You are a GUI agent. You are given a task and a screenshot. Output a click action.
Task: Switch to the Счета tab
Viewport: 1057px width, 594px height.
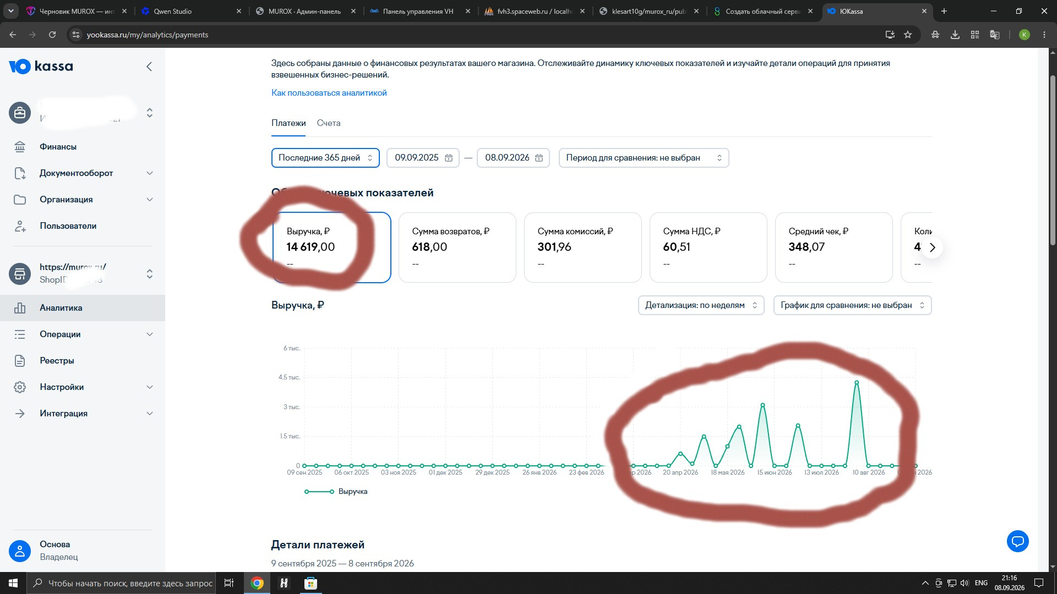(329, 123)
